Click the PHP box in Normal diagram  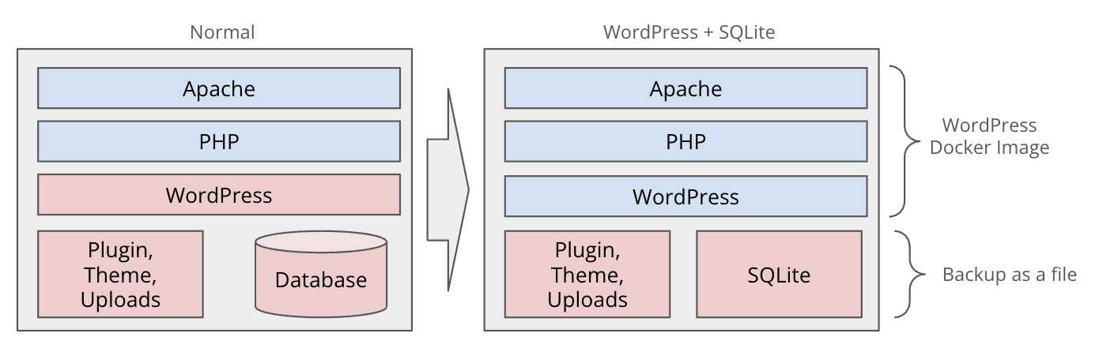click(x=219, y=141)
